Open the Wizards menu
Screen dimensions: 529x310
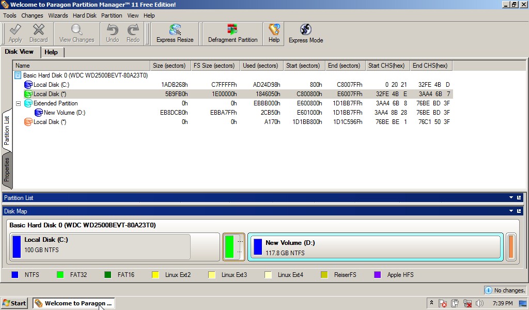click(58, 16)
